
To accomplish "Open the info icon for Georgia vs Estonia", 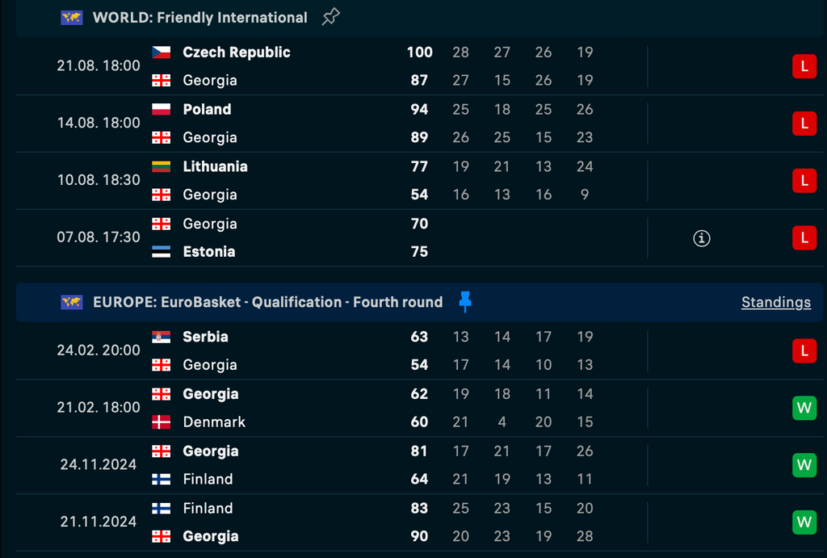I will 701,238.
